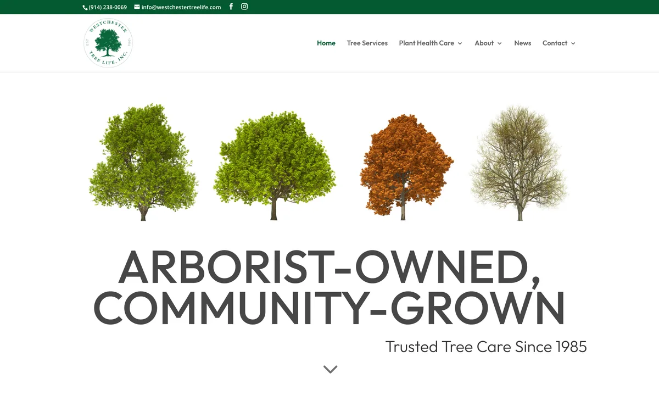The width and height of the screenshot is (659, 412).
Task: Click the envelope email icon
Action: [x=137, y=7]
